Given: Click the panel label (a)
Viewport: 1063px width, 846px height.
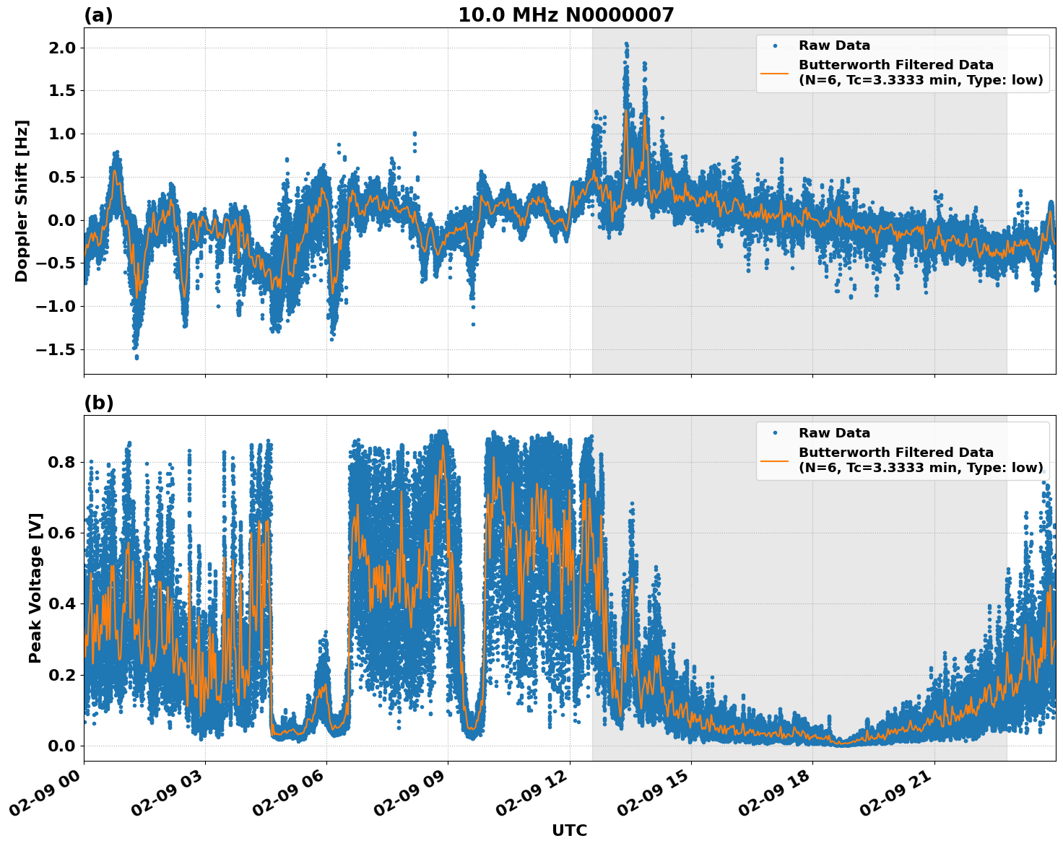Looking at the screenshot, I should (100, 13).
